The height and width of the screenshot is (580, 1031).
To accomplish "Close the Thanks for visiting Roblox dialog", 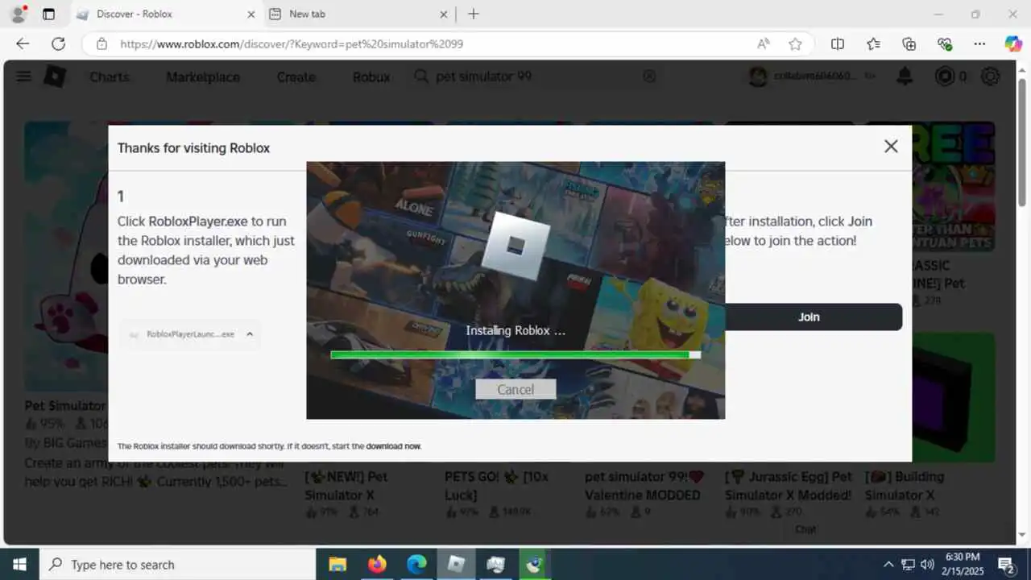I will click(891, 146).
